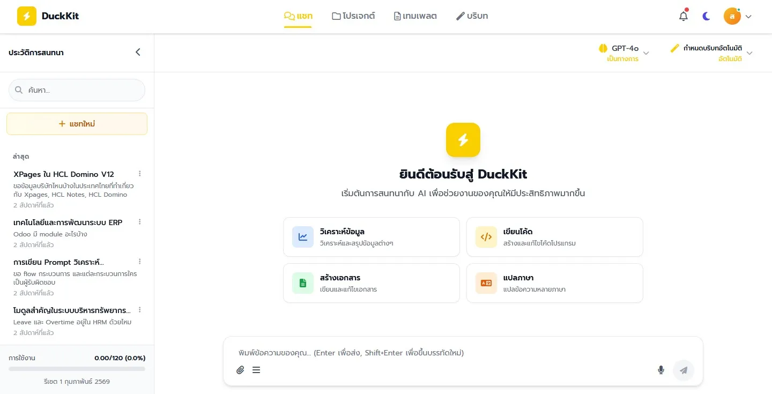Switch to the โปรเจกต์ tab

pyautogui.click(x=353, y=16)
